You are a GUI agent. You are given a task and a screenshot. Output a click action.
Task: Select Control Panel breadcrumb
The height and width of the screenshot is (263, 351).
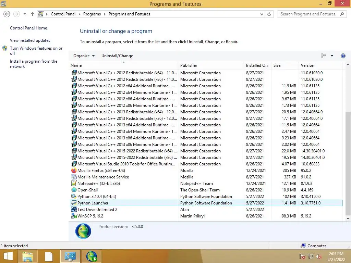(63, 14)
